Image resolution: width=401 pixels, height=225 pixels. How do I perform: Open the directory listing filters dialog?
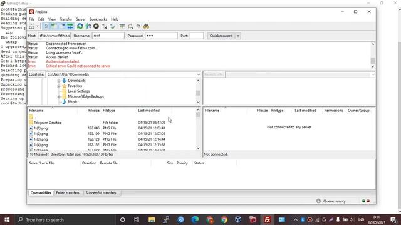[x=122, y=26]
